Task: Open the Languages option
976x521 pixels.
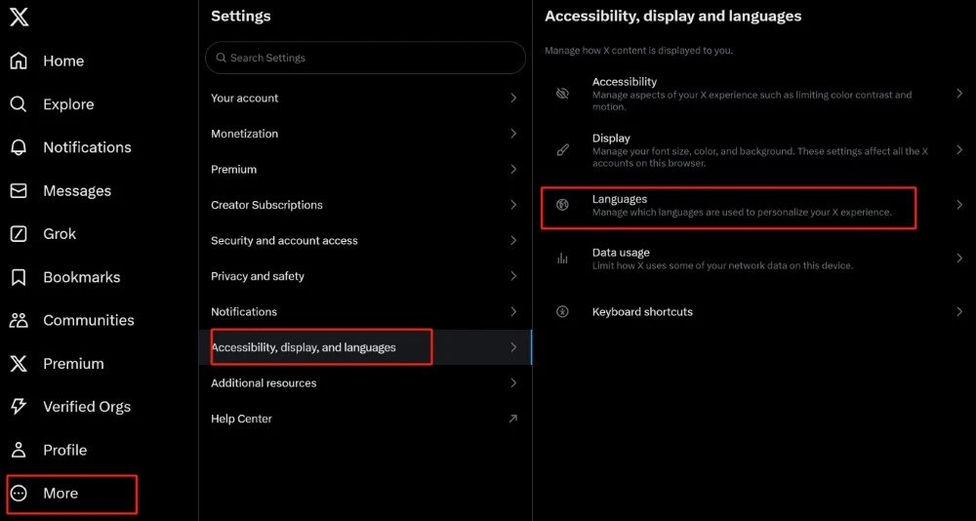Action: pyautogui.click(x=754, y=206)
